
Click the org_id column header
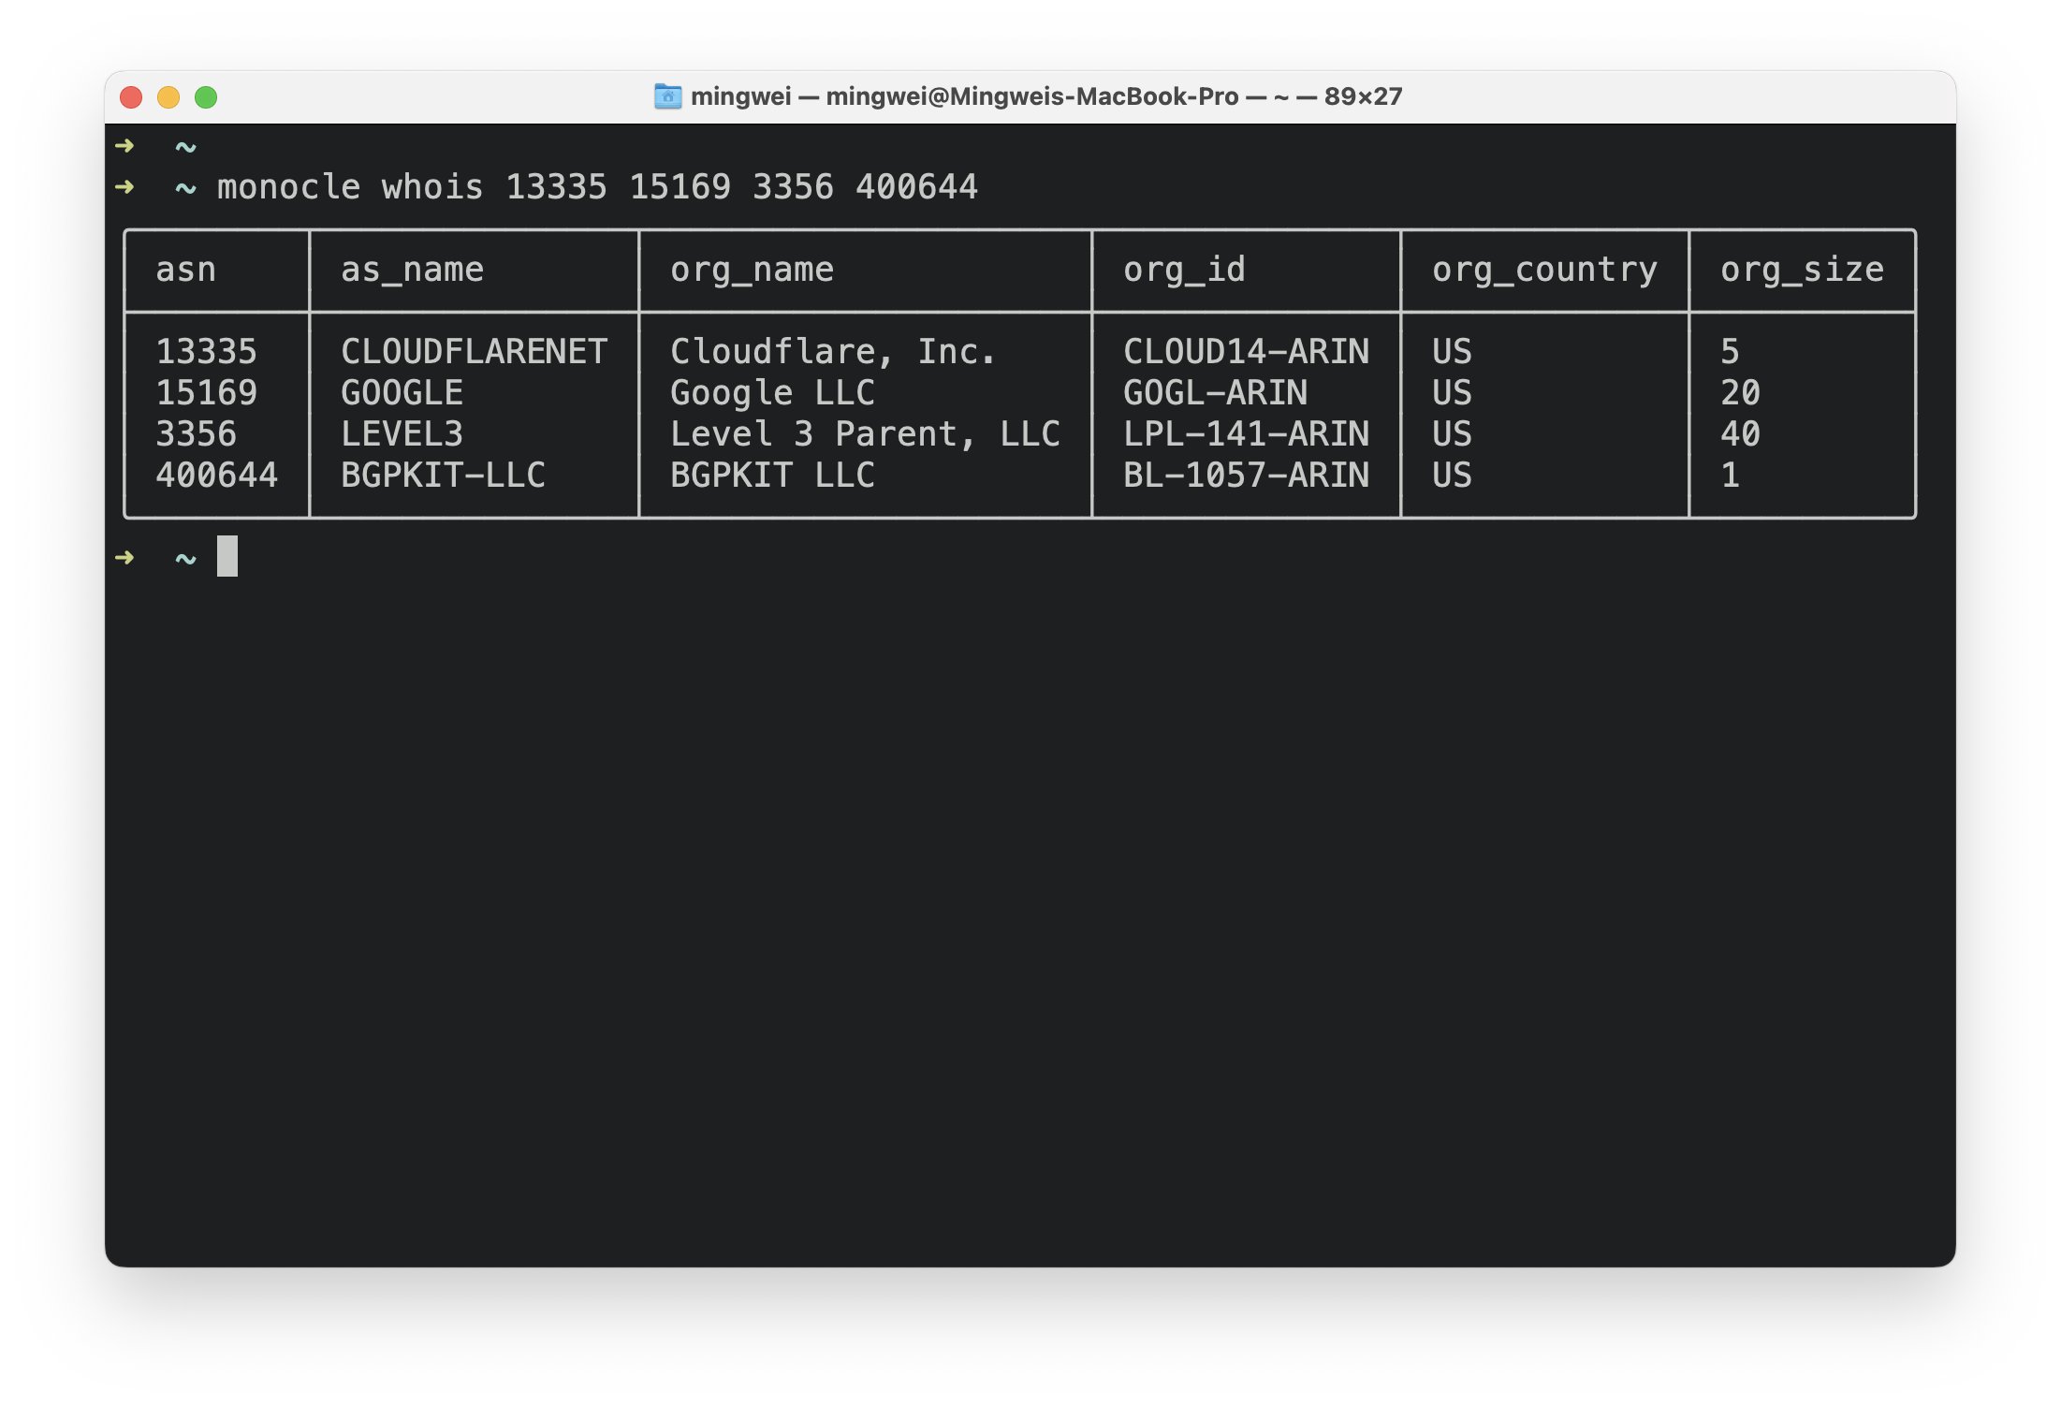[x=1184, y=271]
